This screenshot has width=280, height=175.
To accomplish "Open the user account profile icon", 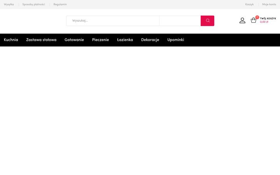I will tap(242, 20).
